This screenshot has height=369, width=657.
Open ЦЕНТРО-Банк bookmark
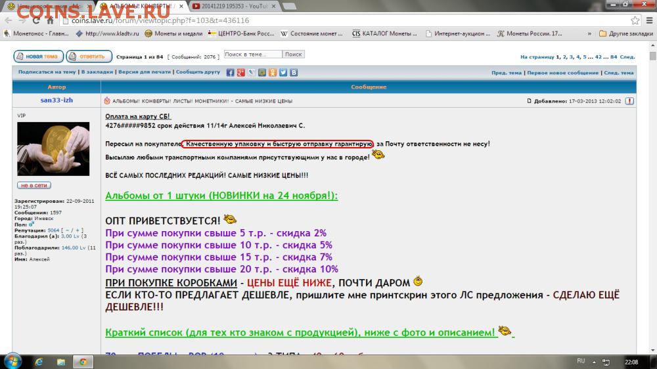pyautogui.click(x=241, y=33)
